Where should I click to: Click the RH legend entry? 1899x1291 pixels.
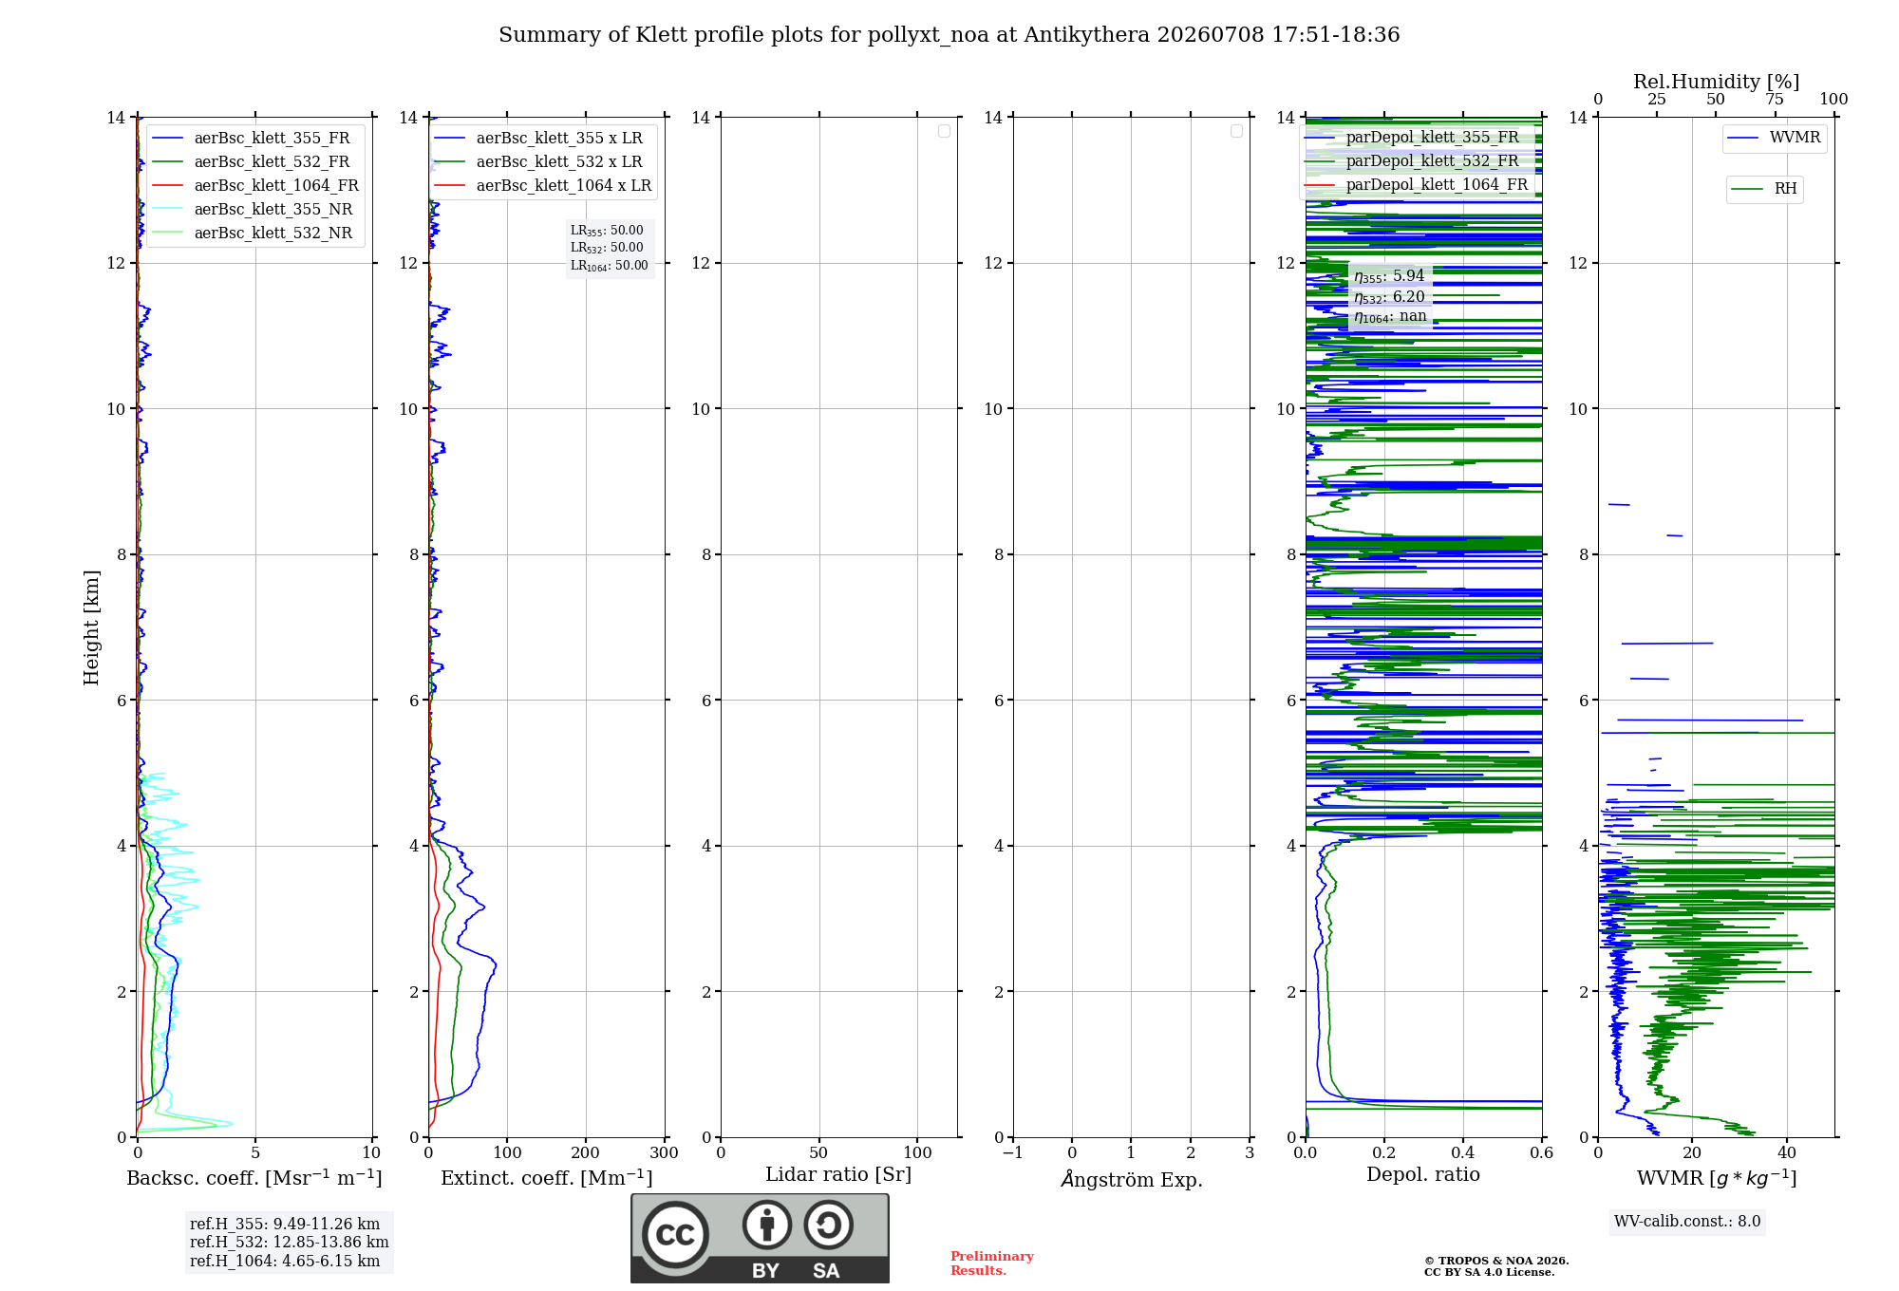click(1764, 189)
